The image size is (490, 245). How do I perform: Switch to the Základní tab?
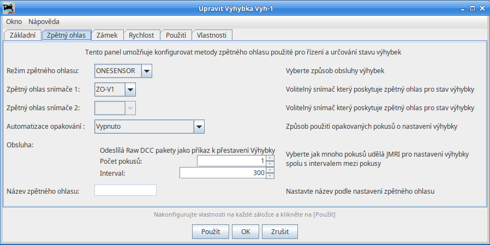click(22, 35)
